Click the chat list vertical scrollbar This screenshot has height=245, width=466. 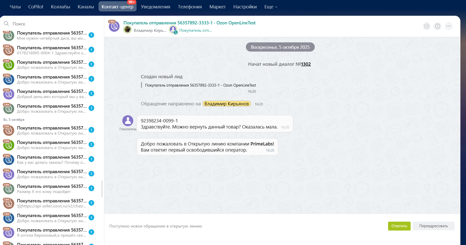102,189
